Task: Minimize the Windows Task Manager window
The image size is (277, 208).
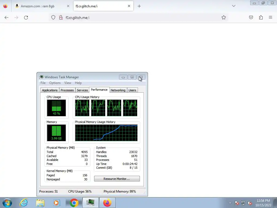Action: (123, 77)
